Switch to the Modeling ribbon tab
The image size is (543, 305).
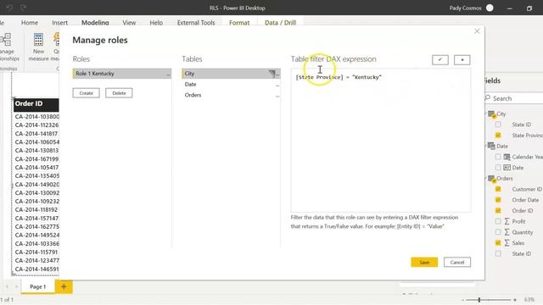(x=95, y=23)
